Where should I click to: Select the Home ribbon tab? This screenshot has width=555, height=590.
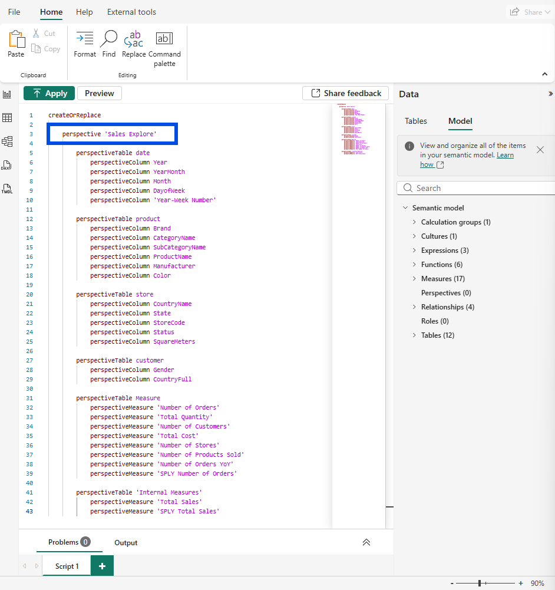click(51, 12)
